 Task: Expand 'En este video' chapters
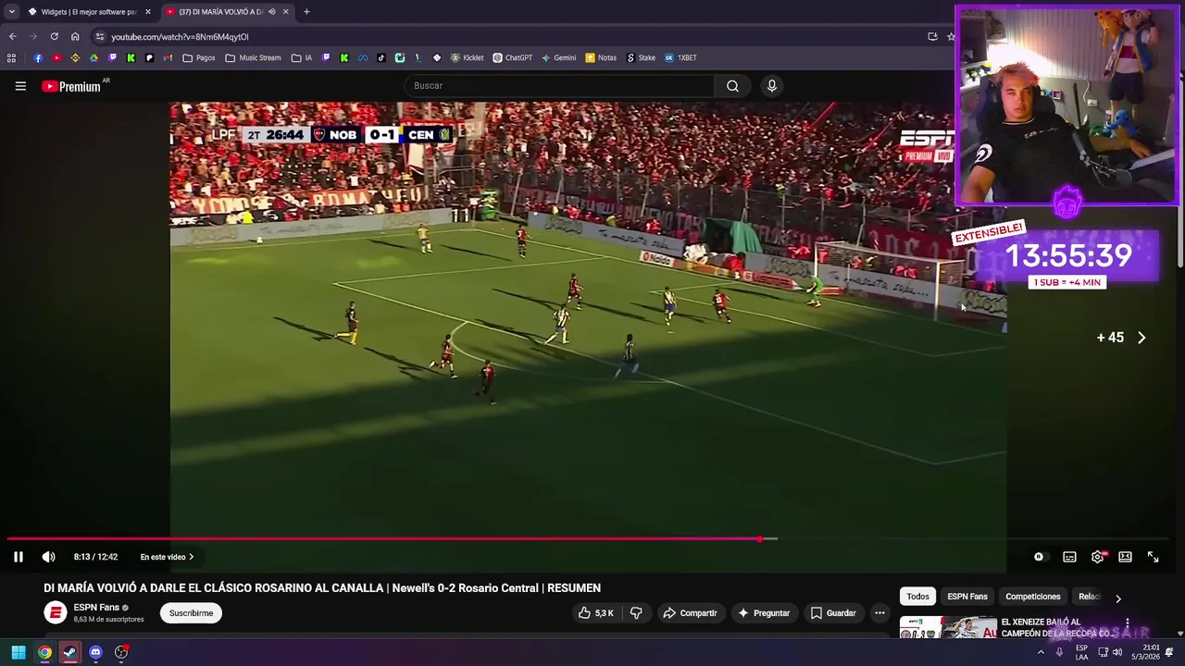pyautogui.click(x=167, y=557)
